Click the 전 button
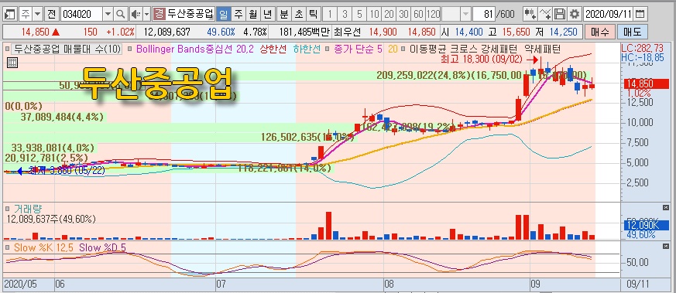This screenshot has height=293, width=676. [x=51, y=14]
